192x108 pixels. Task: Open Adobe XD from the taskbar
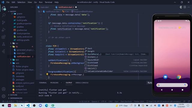[x=9, y=105]
